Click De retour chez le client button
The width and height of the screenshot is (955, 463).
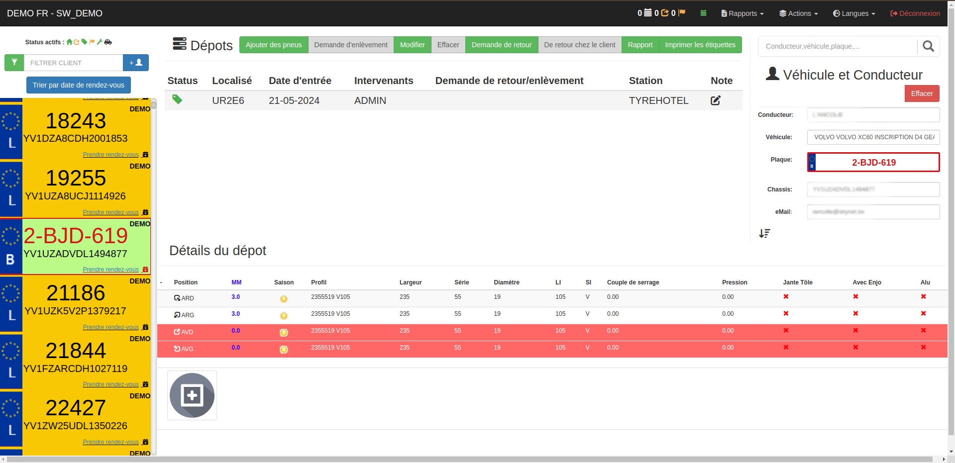click(x=580, y=45)
